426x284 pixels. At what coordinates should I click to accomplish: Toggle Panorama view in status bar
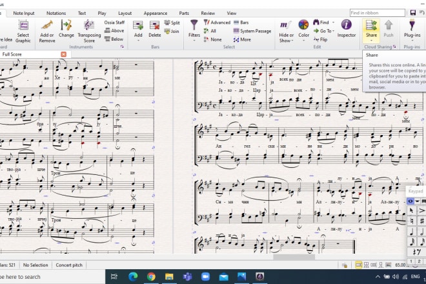[x=389, y=265]
